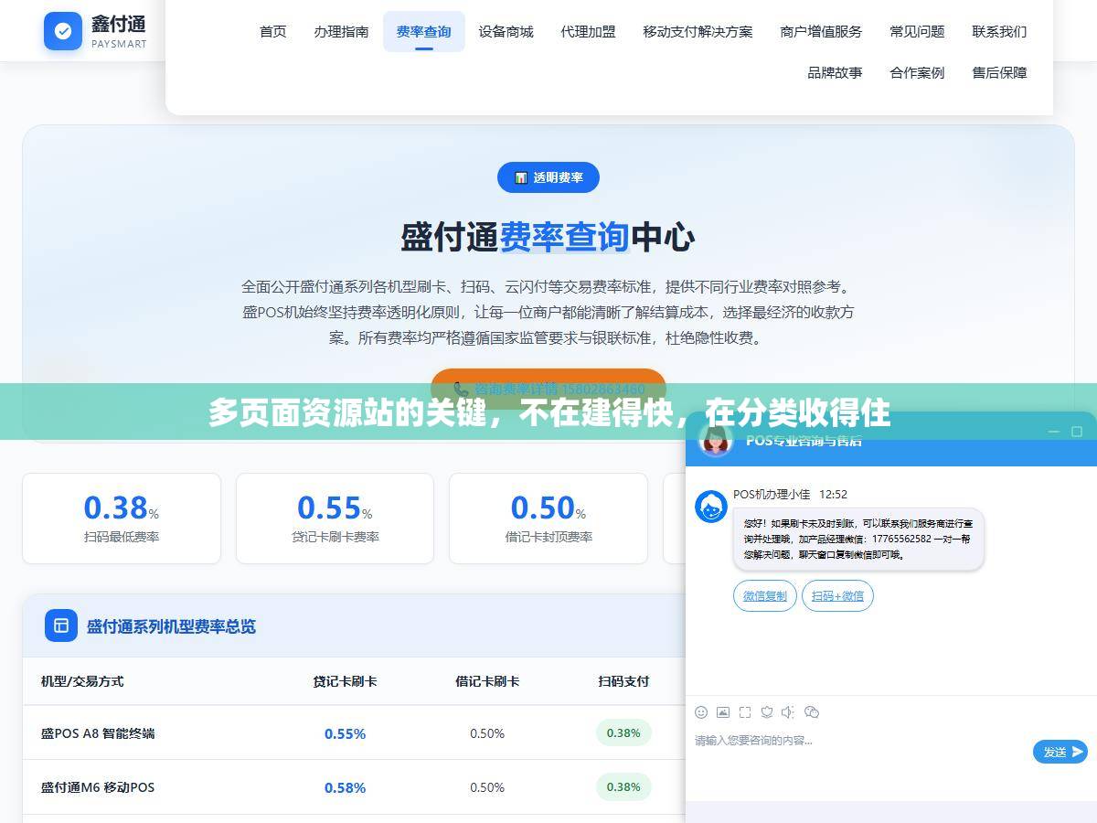Select the 盛POS A8 智能终端 row name
The width and height of the screenshot is (1097, 823).
pos(98,733)
